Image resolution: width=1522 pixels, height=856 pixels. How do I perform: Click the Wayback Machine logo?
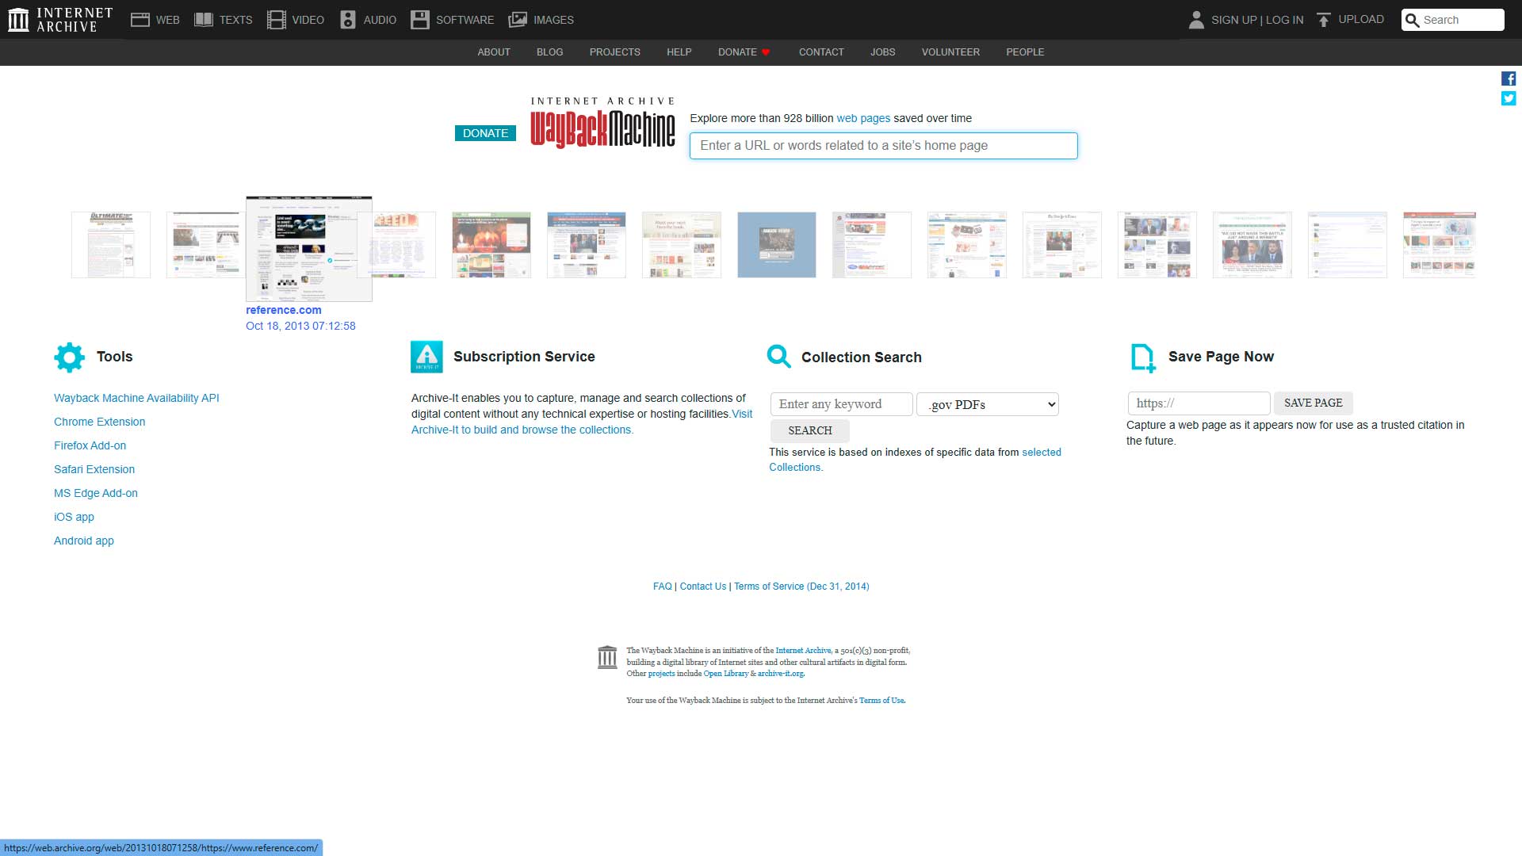tap(602, 123)
